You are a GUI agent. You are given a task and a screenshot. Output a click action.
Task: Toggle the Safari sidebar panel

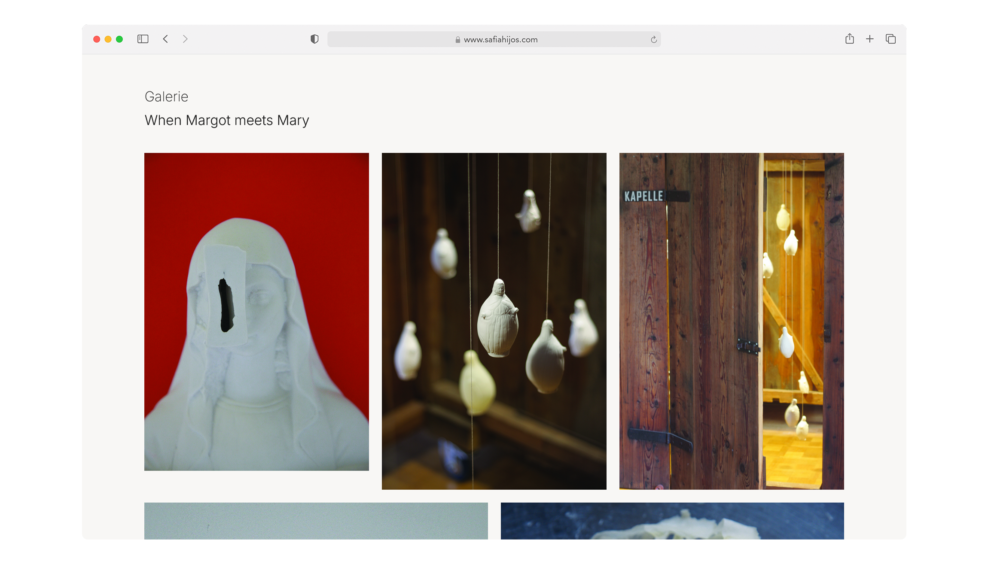click(x=143, y=39)
